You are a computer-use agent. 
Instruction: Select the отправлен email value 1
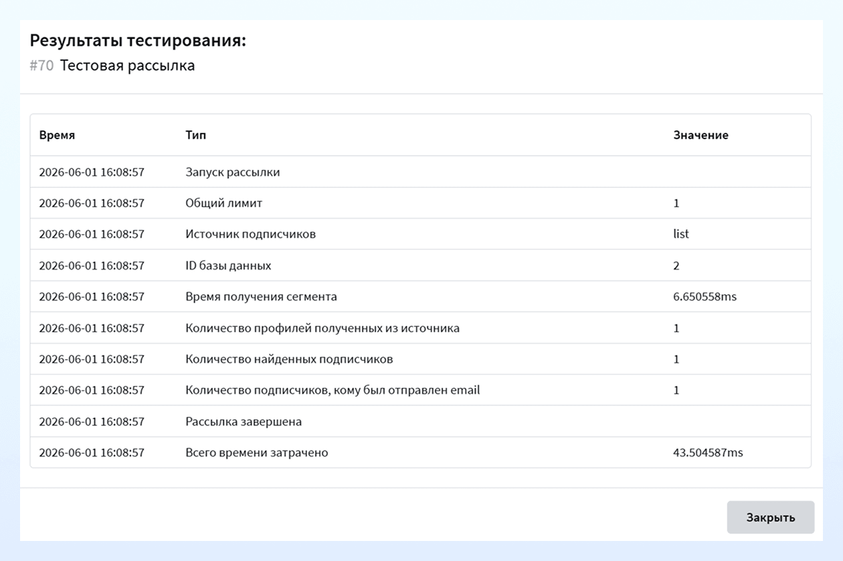(676, 390)
